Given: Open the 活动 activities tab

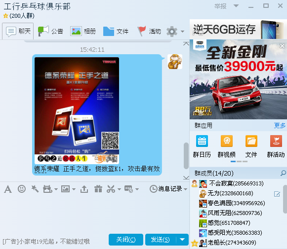Looking at the screenshot, I should click(149, 31).
